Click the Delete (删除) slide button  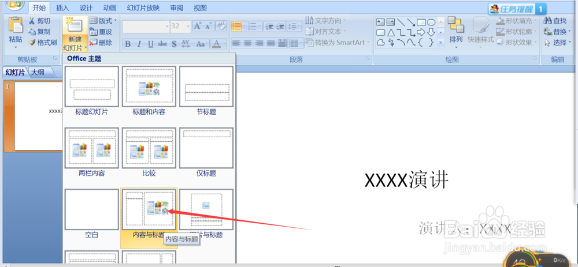click(101, 42)
